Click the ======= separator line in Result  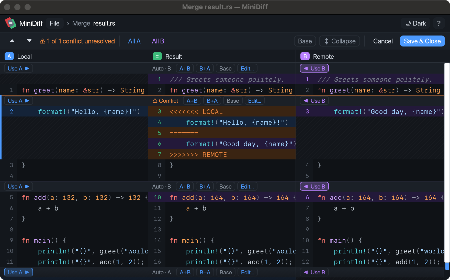point(222,133)
